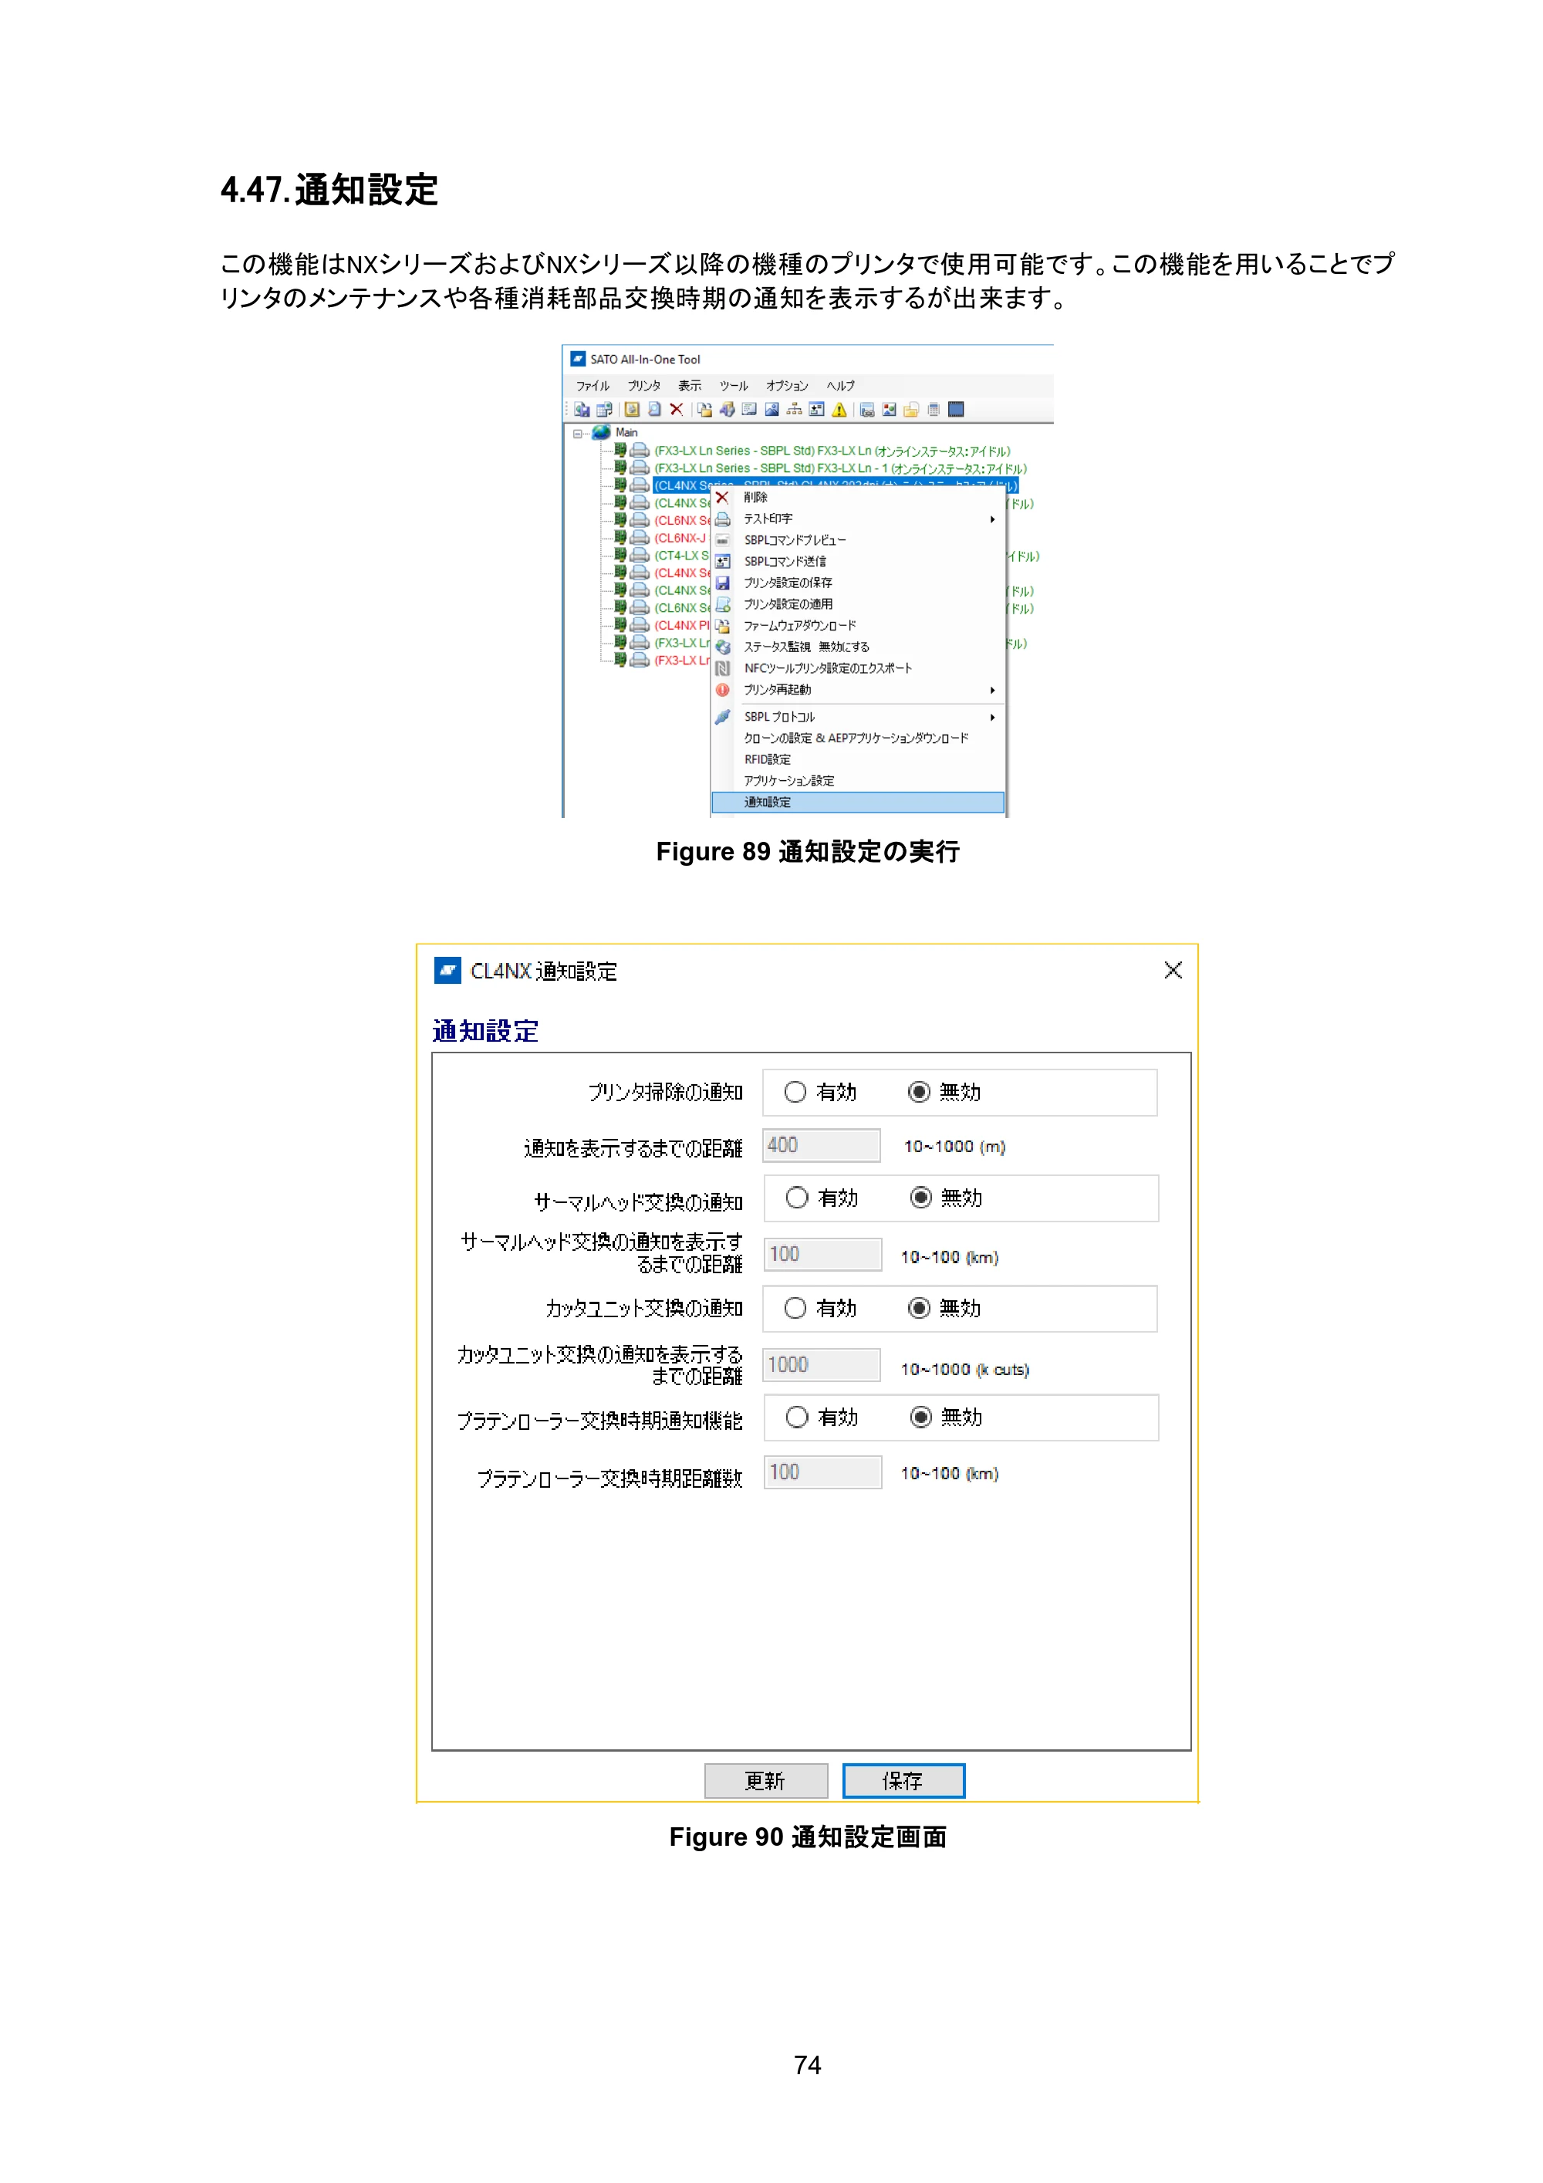The width and height of the screenshot is (1543, 2183).
Task: Open the ツール menu
Action: 734,386
